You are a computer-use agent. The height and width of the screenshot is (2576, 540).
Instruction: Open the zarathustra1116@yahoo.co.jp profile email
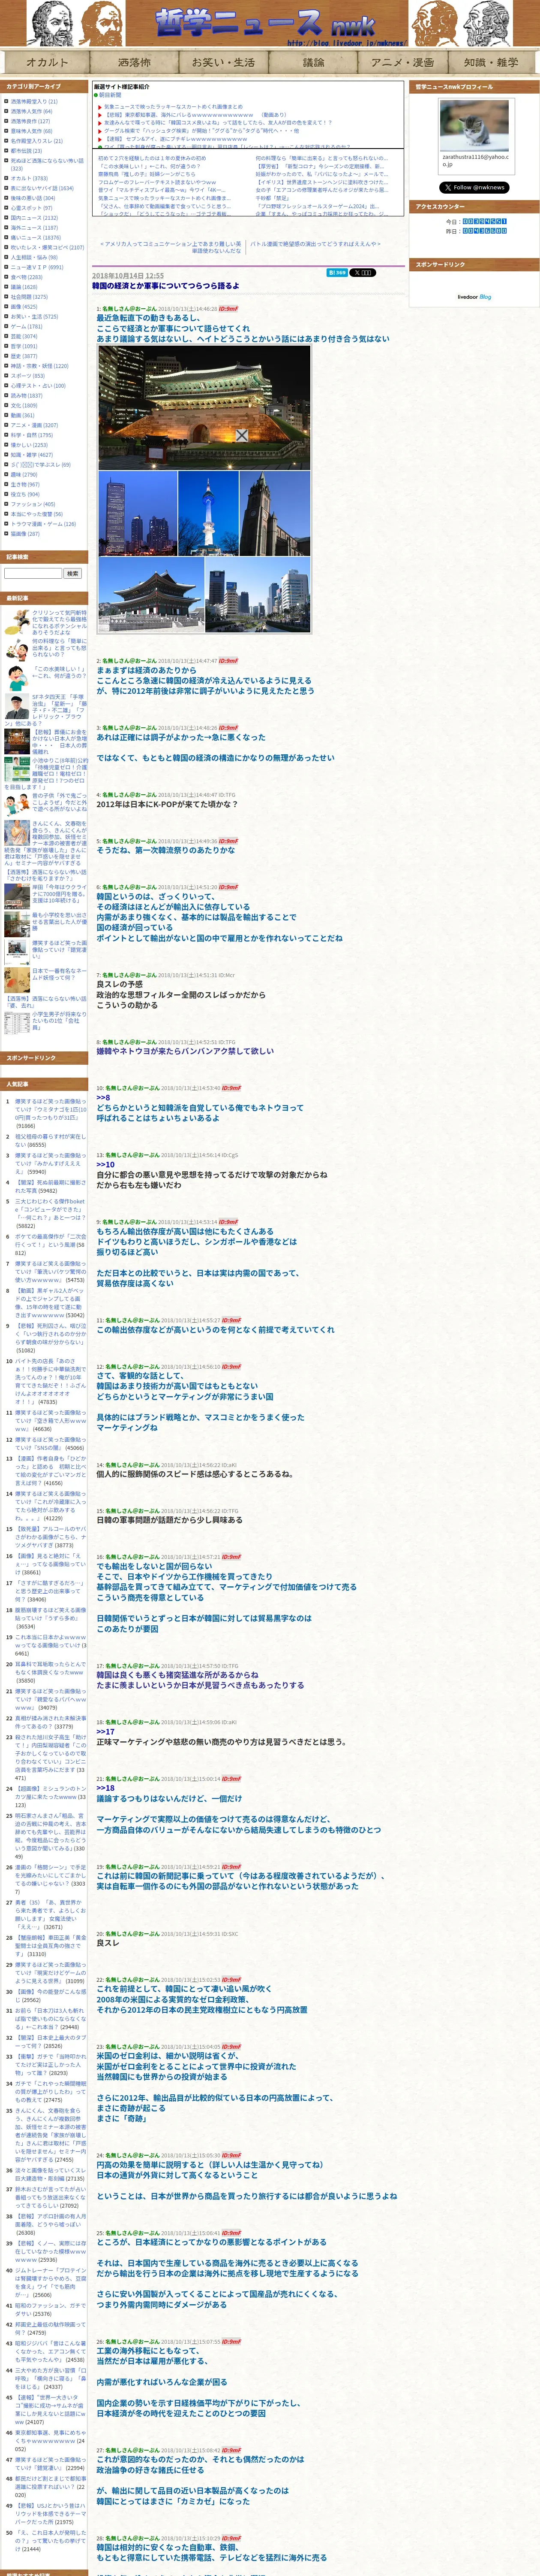475,160
